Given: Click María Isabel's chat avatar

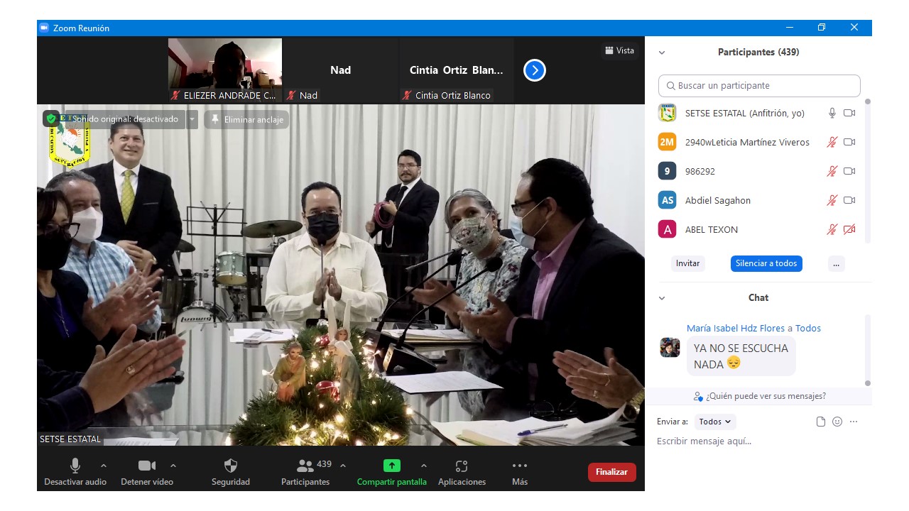Looking at the screenshot, I should (x=670, y=348).
